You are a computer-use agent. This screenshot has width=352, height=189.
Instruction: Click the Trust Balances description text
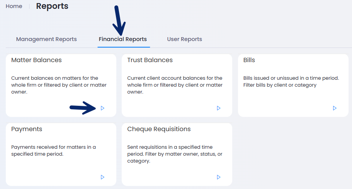[x=175, y=85]
